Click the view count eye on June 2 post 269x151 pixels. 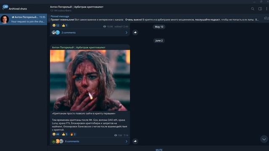click(116, 135)
